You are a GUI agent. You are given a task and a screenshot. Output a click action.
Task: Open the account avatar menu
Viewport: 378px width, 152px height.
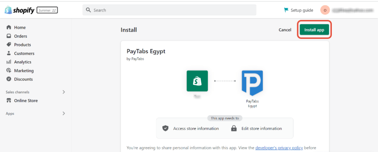pos(325,10)
